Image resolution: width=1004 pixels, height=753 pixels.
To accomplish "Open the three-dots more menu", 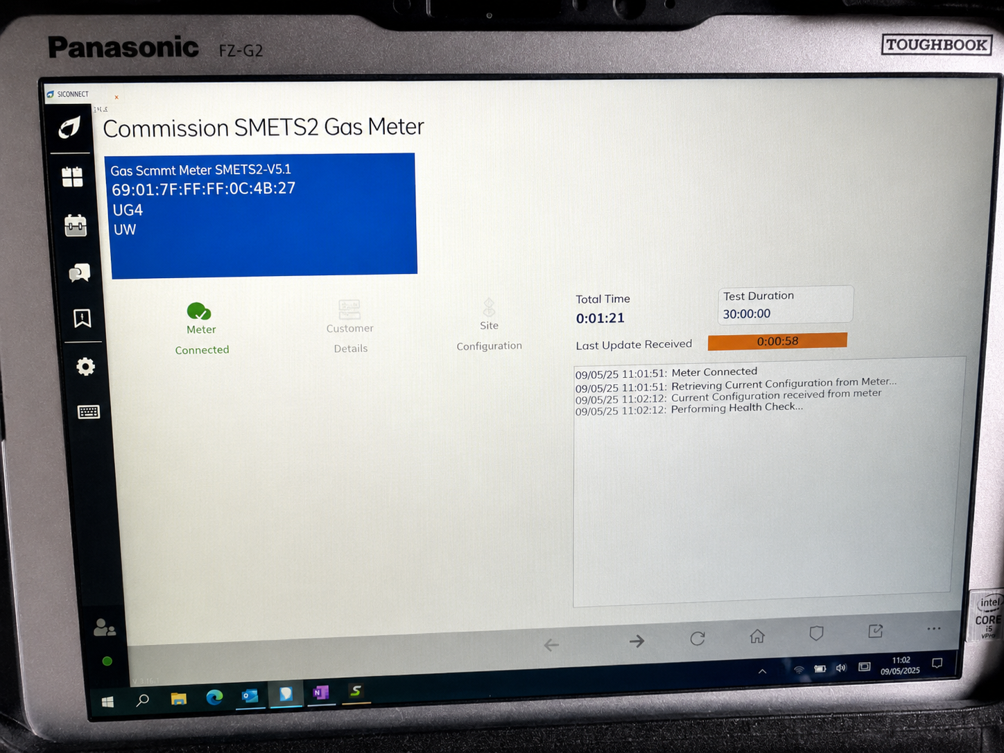I will tap(934, 628).
